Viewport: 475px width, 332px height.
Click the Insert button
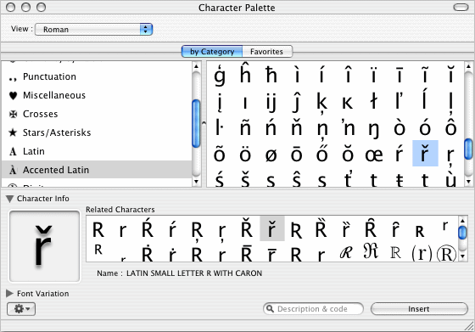coord(419,309)
